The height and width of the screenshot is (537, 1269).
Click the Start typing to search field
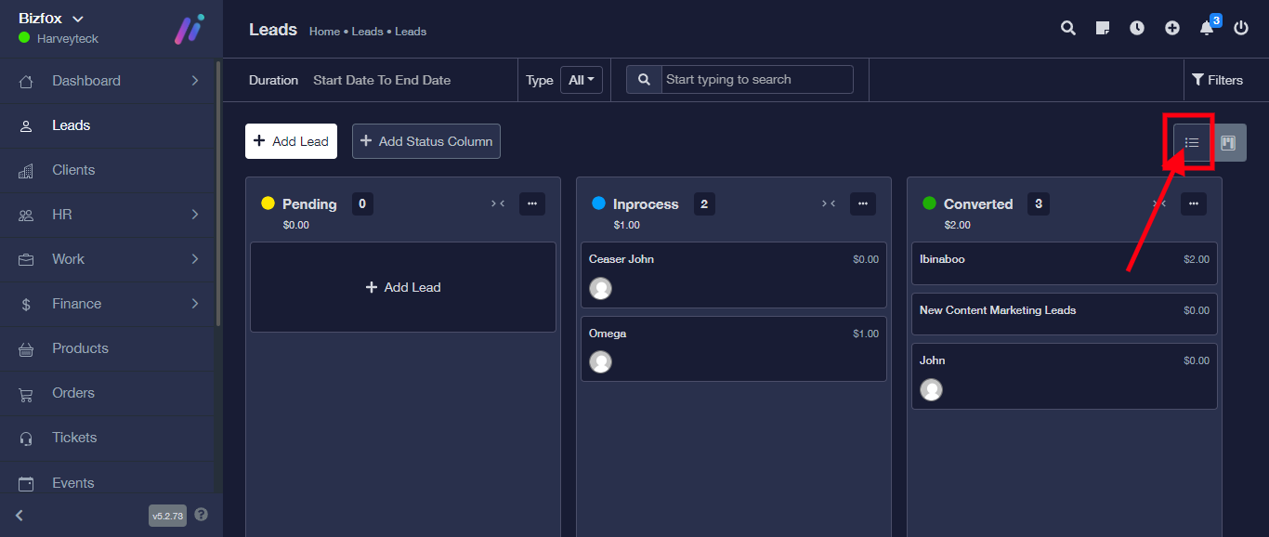coord(756,80)
